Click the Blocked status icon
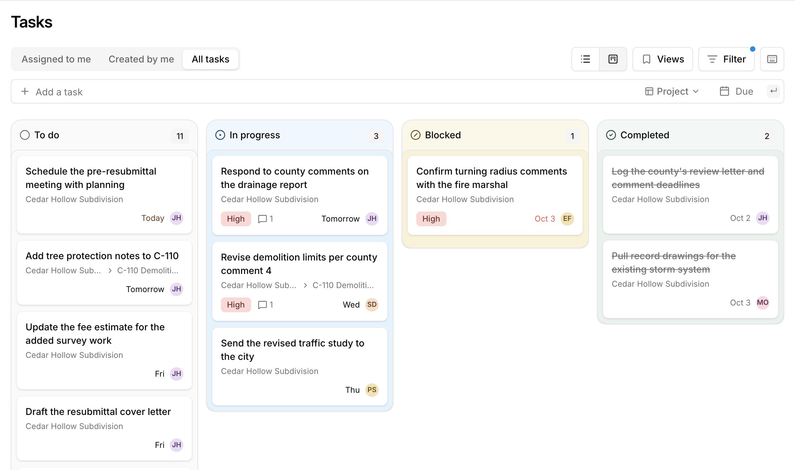Screen dimensions: 795x470 pos(415,135)
